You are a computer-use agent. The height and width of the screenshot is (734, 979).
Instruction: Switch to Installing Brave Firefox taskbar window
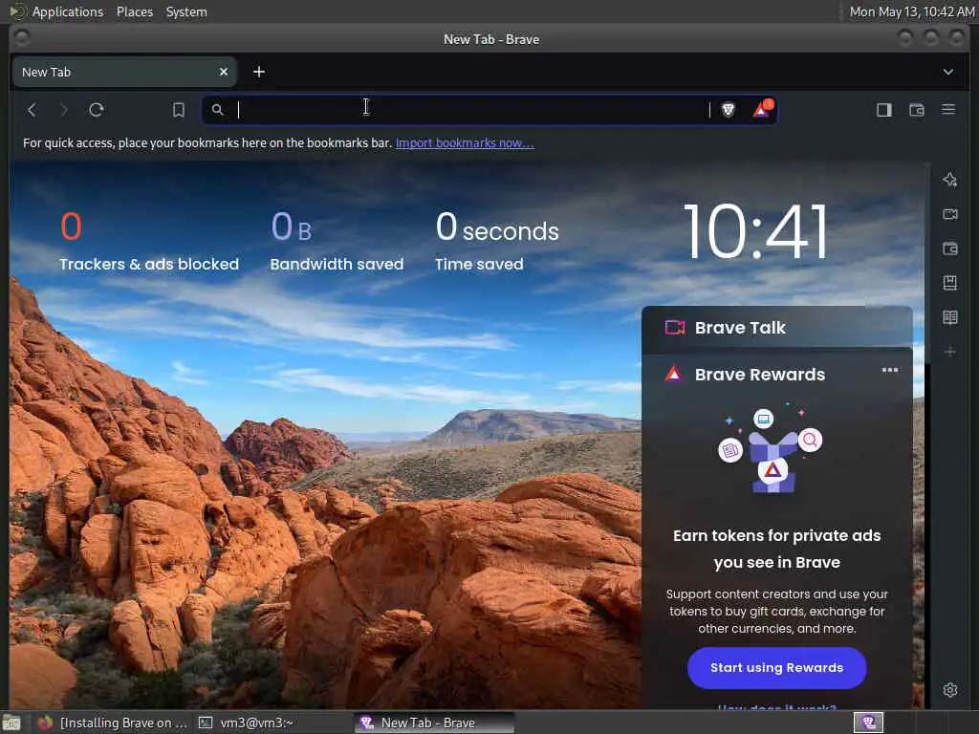[x=113, y=723]
